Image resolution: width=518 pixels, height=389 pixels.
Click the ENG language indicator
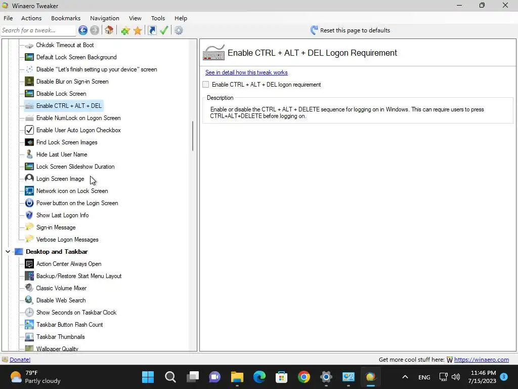pyautogui.click(x=424, y=377)
